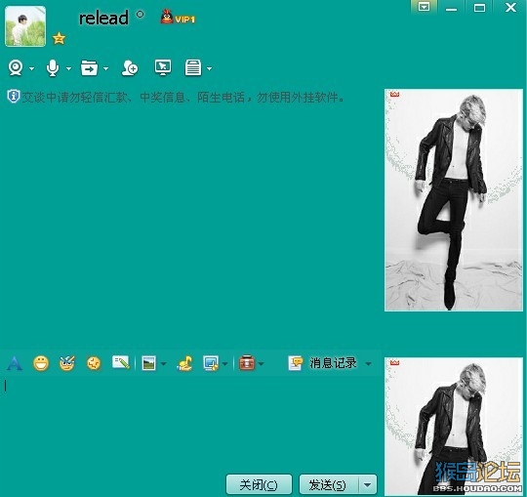Screen dimensions: 527x497
Task: Open the font settings letter A icon
Action: pyautogui.click(x=15, y=363)
